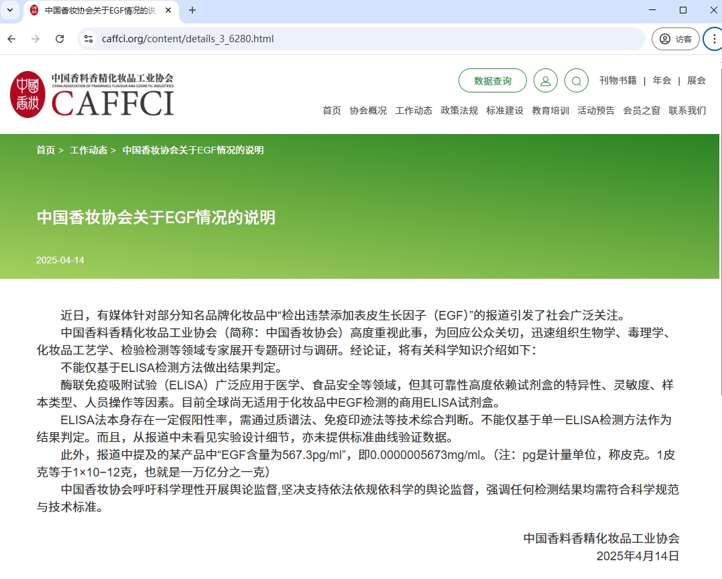
Task: Open the user account icon
Action: click(545, 81)
